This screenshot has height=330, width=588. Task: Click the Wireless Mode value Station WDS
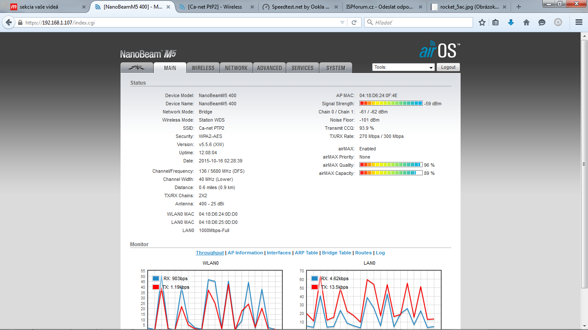tap(212, 120)
